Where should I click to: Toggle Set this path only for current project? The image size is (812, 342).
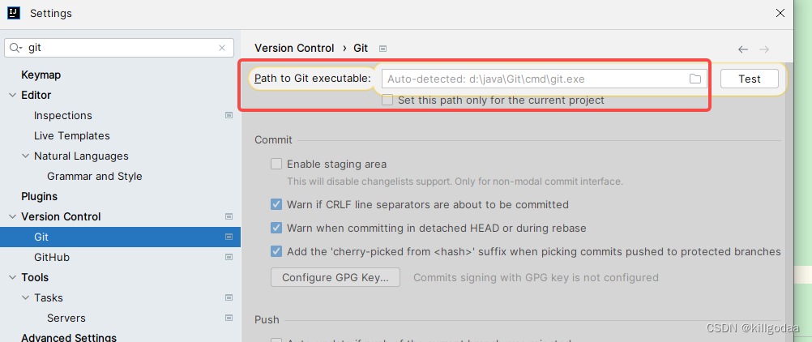pos(387,100)
